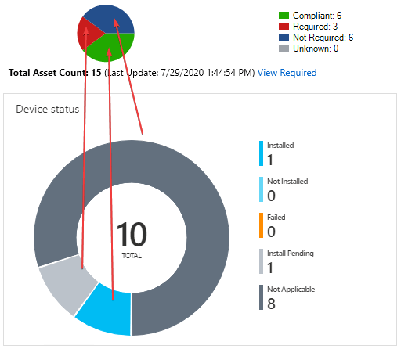
Task: Click the green Compliant legend swatch
Action: click(x=284, y=16)
